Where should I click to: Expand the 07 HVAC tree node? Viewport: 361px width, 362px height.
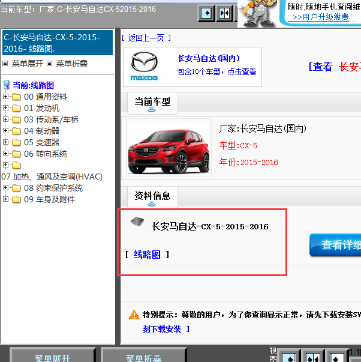[5, 165]
